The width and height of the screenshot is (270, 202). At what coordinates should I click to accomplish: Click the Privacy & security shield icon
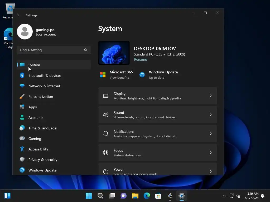click(22, 159)
